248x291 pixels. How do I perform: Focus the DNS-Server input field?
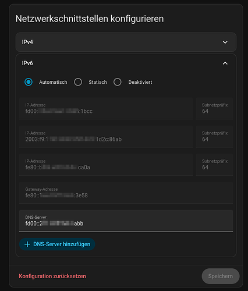click(126, 221)
